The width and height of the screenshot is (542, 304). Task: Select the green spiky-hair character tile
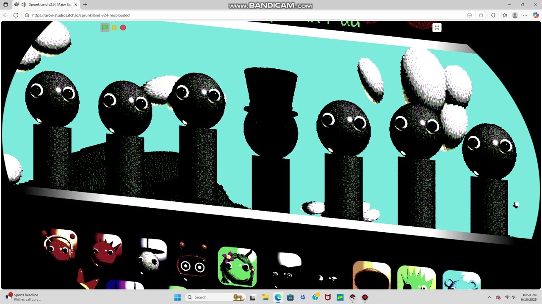(x=417, y=278)
